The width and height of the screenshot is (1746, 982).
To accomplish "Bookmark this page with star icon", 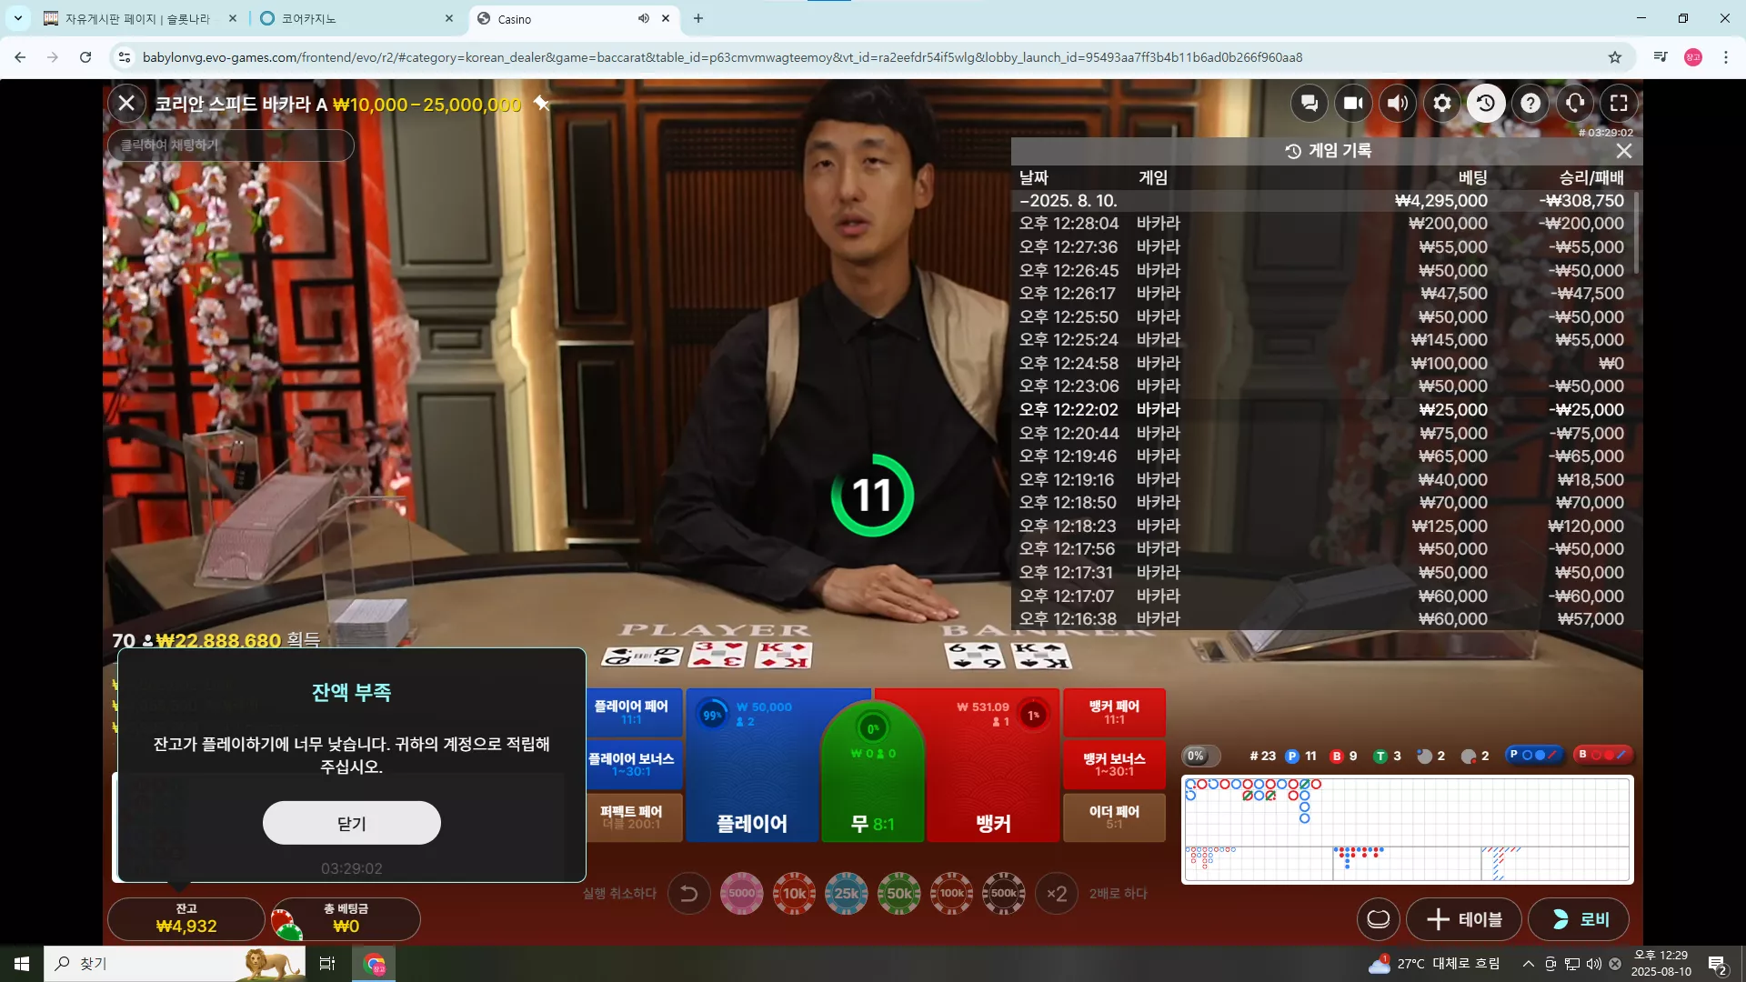I will [1615, 57].
